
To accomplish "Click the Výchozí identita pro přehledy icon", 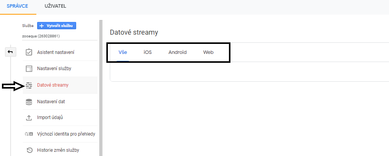I will tap(29, 134).
